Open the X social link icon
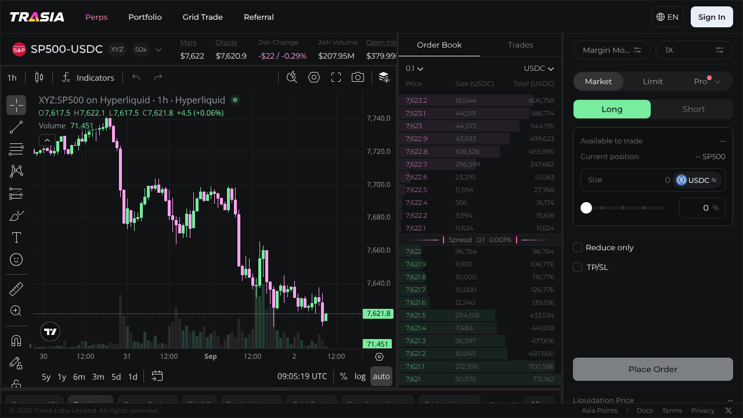The width and height of the screenshot is (743, 418). pos(728,410)
